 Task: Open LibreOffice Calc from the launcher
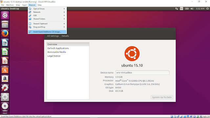(x=5, y=52)
